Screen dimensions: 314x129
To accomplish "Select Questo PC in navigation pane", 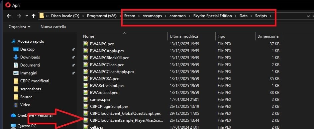I will pos(27,126).
